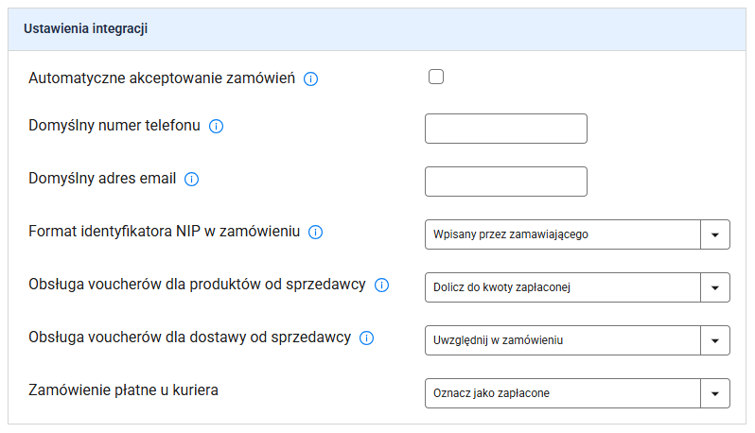This screenshot has width=755, height=433.
Task: Click info icon for Format identyfikatora NIP
Action: [316, 232]
